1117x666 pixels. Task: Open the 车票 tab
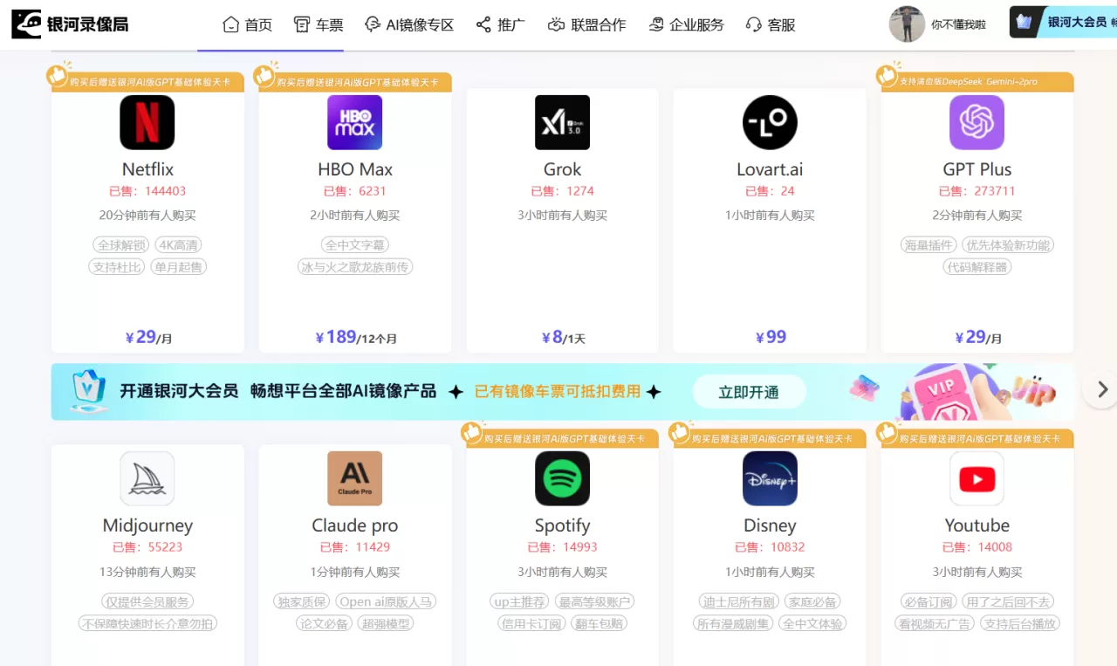(x=319, y=24)
